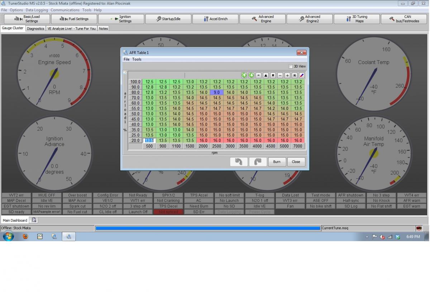Open the Data Logging menu
This screenshot has width=430, height=292.
[37, 10]
